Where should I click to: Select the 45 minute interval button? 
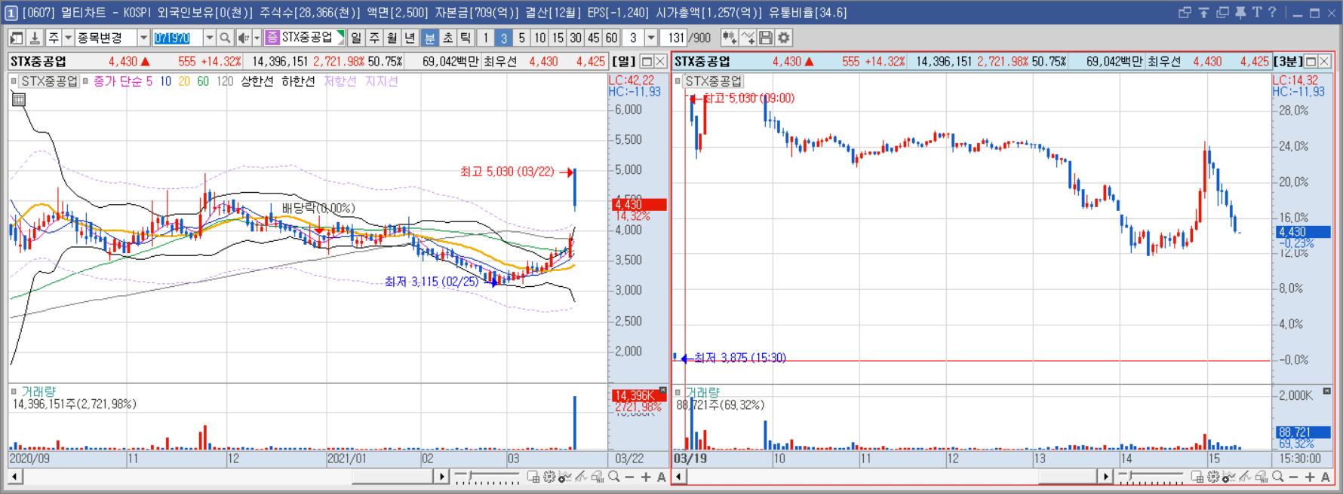click(x=594, y=38)
